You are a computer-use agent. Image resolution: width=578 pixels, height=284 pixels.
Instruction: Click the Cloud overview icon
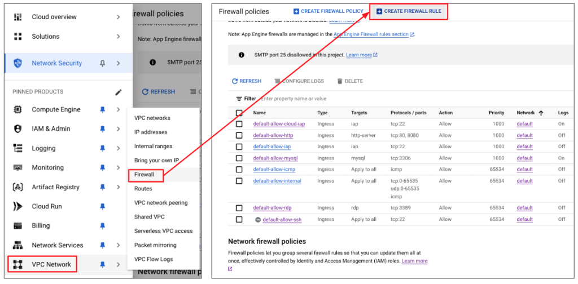[x=17, y=17]
